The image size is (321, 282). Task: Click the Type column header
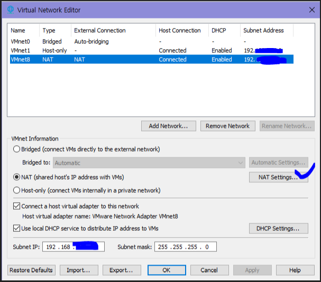click(x=56, y=31)
